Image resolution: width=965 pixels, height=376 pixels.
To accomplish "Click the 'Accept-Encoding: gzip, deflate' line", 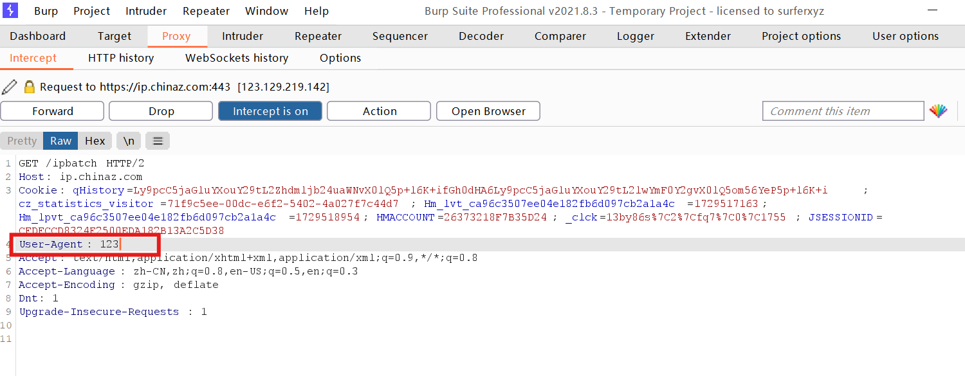I will (x=118, y=285).
